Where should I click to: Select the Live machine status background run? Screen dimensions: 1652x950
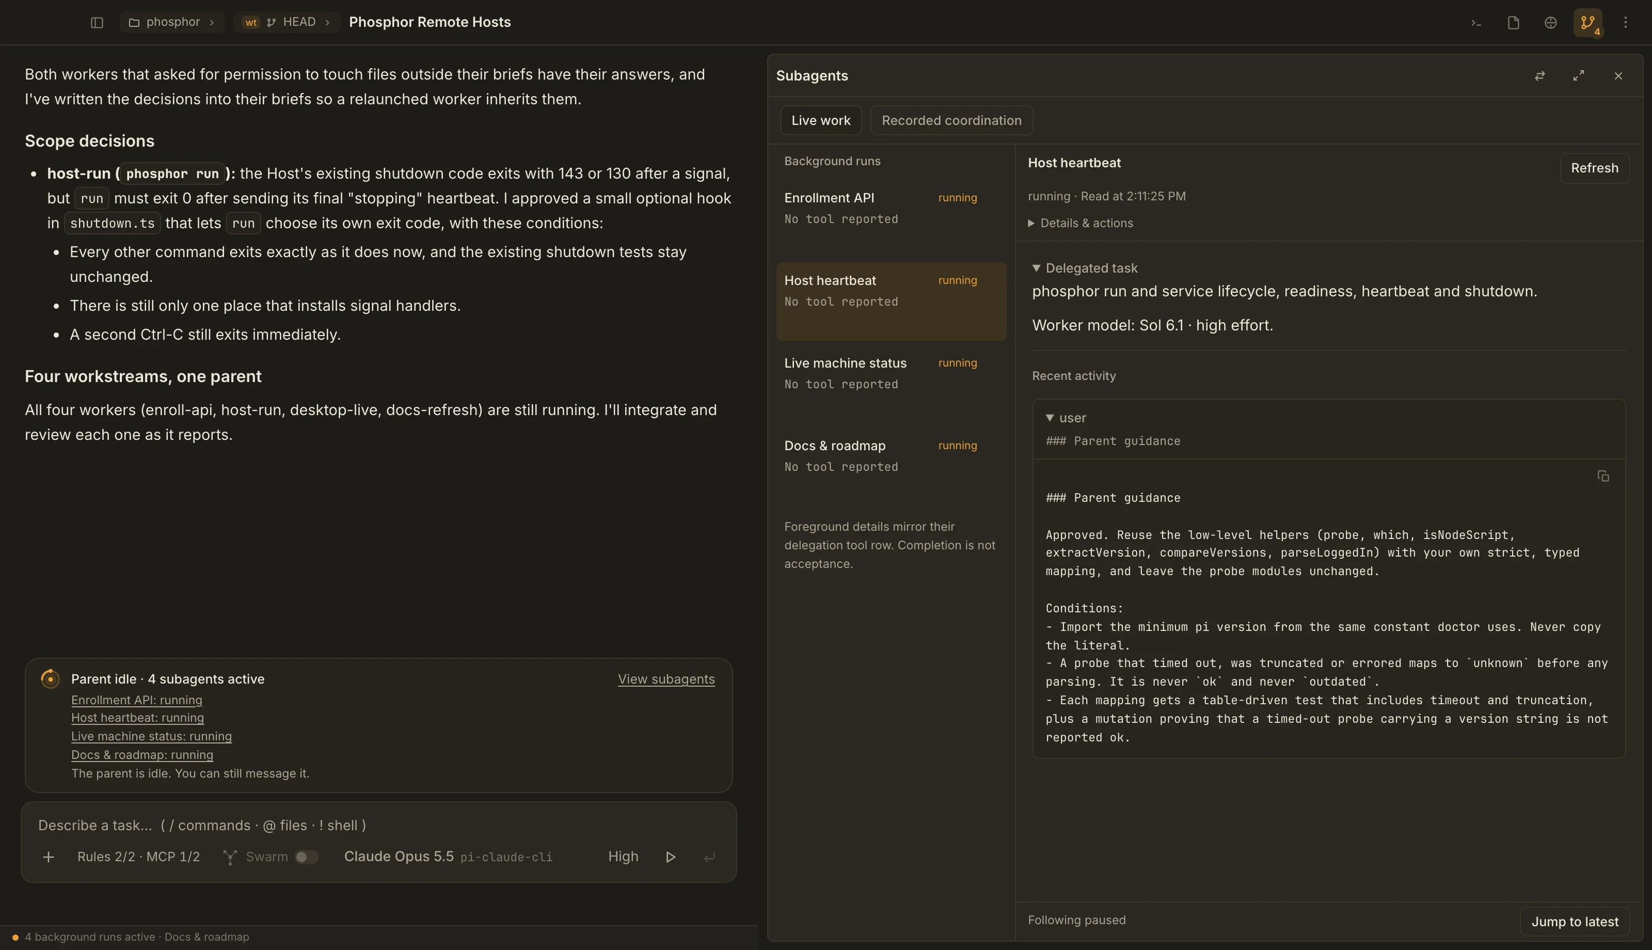pos(891,384)
